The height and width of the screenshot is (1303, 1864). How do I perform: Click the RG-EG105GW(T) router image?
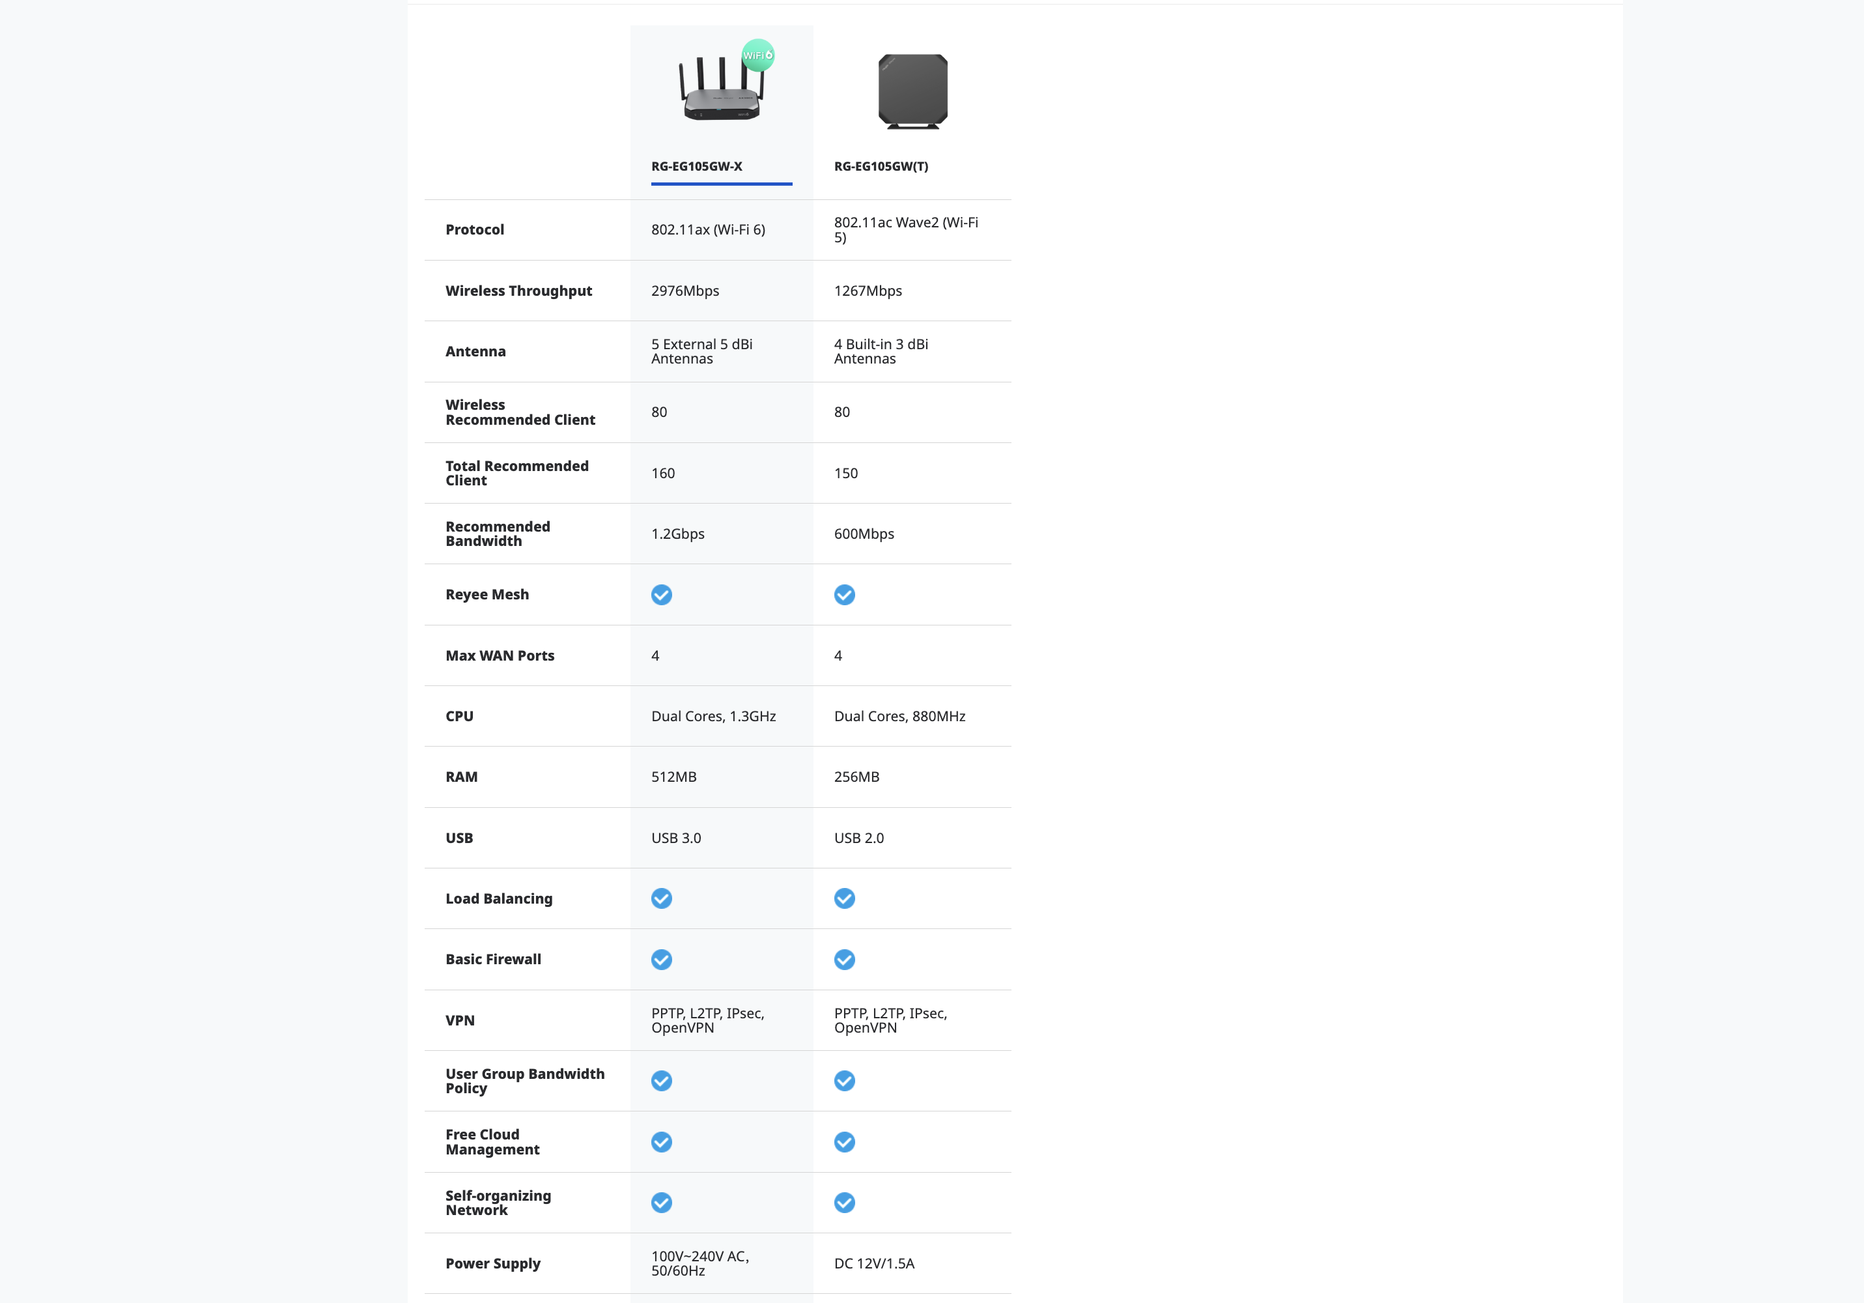912,91
